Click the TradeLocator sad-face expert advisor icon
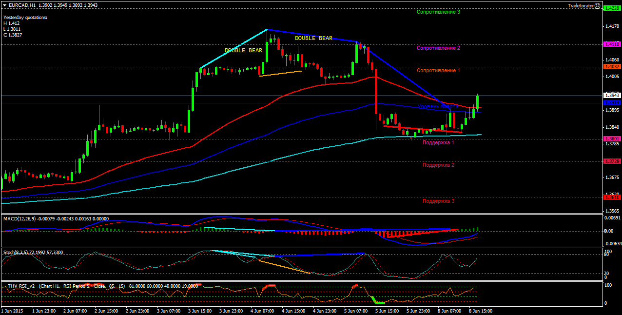 598,5
